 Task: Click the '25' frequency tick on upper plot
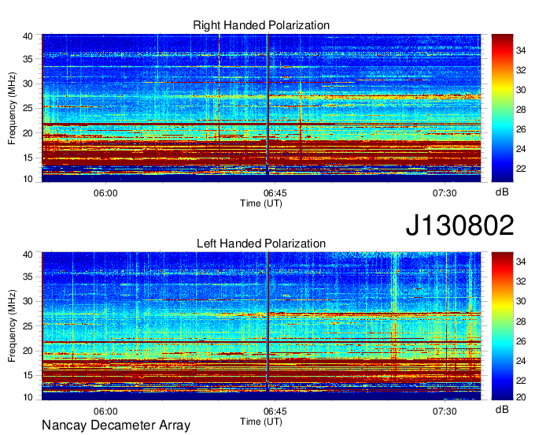coord(28,108)
